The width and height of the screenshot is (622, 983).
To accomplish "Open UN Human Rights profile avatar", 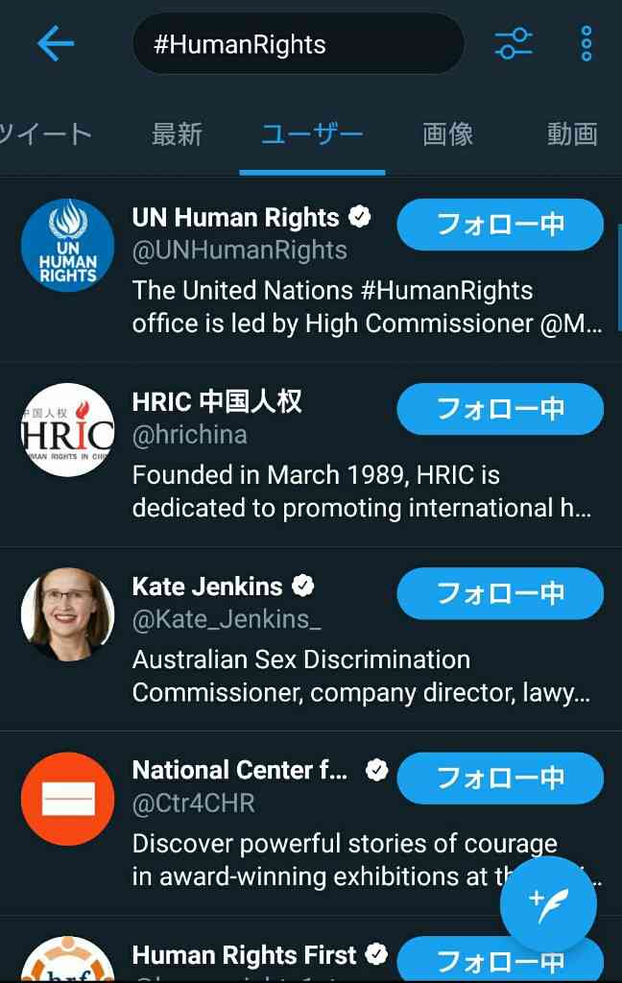I will pos(68,245).
